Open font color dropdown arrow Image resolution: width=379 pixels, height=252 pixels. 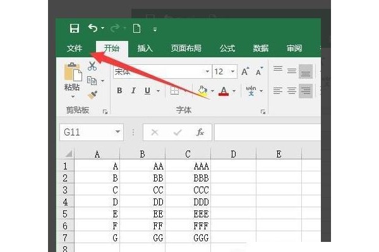point(234,91)
